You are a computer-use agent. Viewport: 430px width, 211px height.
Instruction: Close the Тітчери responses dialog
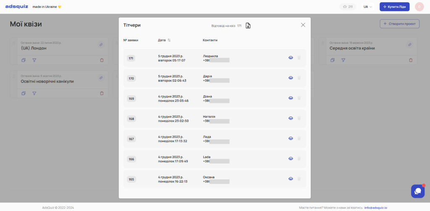(303, 25)
